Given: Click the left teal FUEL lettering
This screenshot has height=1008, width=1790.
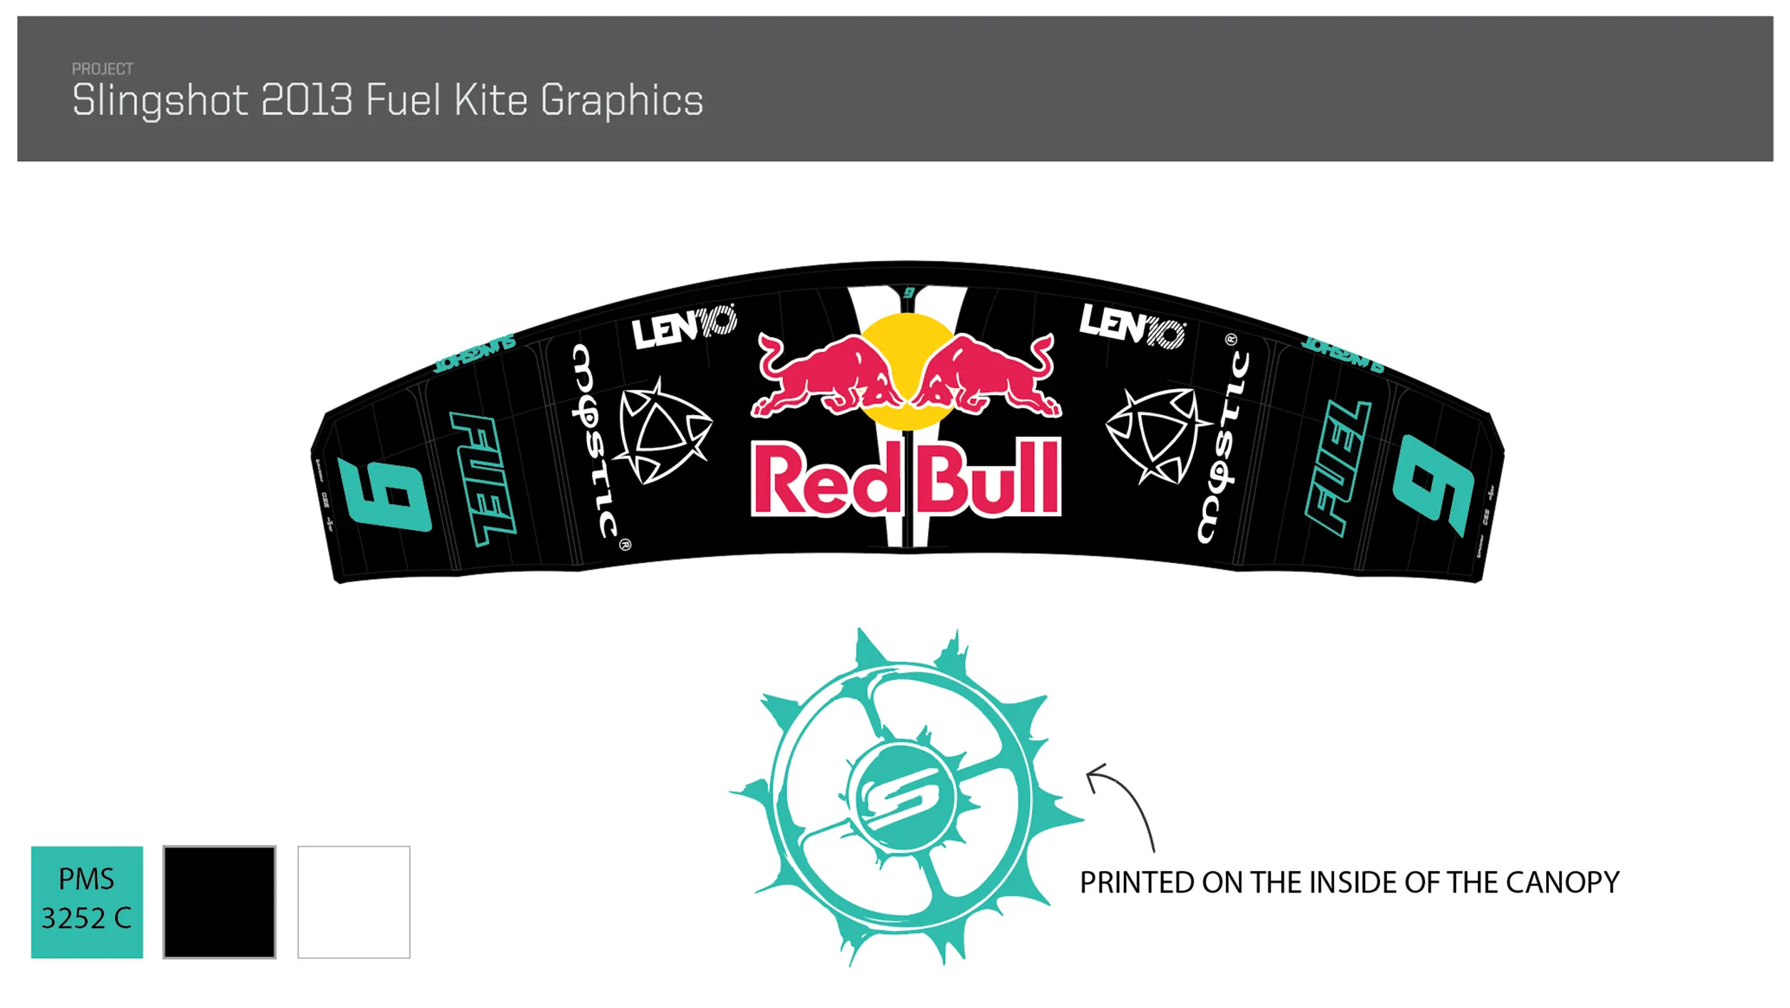Looking at the screenshot, I should tap(484, 478).
